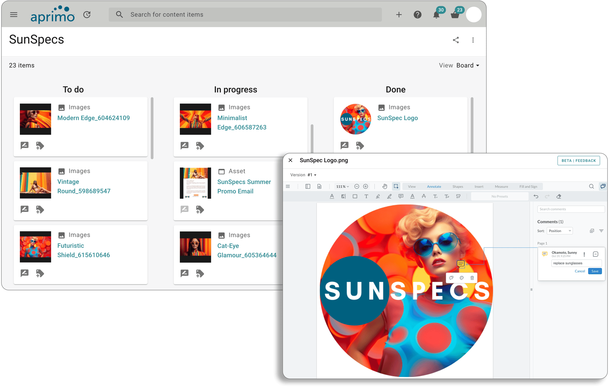Select the freehand Pen annotation tool
This screenshot has height=388, width=613.
pyautogui.click(x=390, y=196)
